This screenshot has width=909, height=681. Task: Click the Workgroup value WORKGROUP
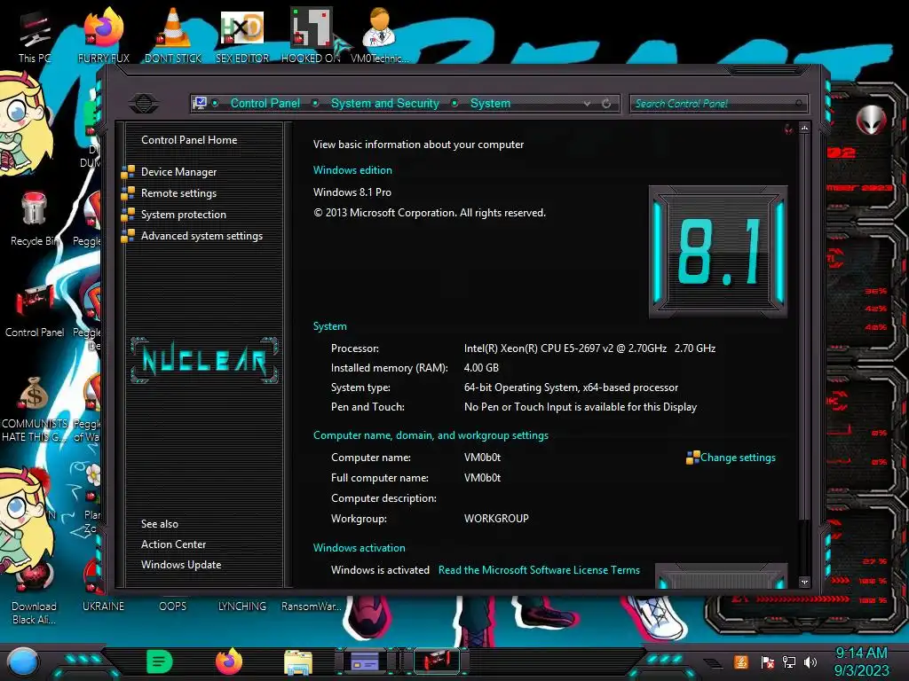(496, 518)
